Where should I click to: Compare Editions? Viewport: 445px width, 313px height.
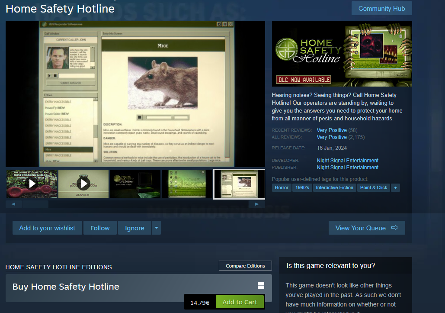(x=245, y=266)
